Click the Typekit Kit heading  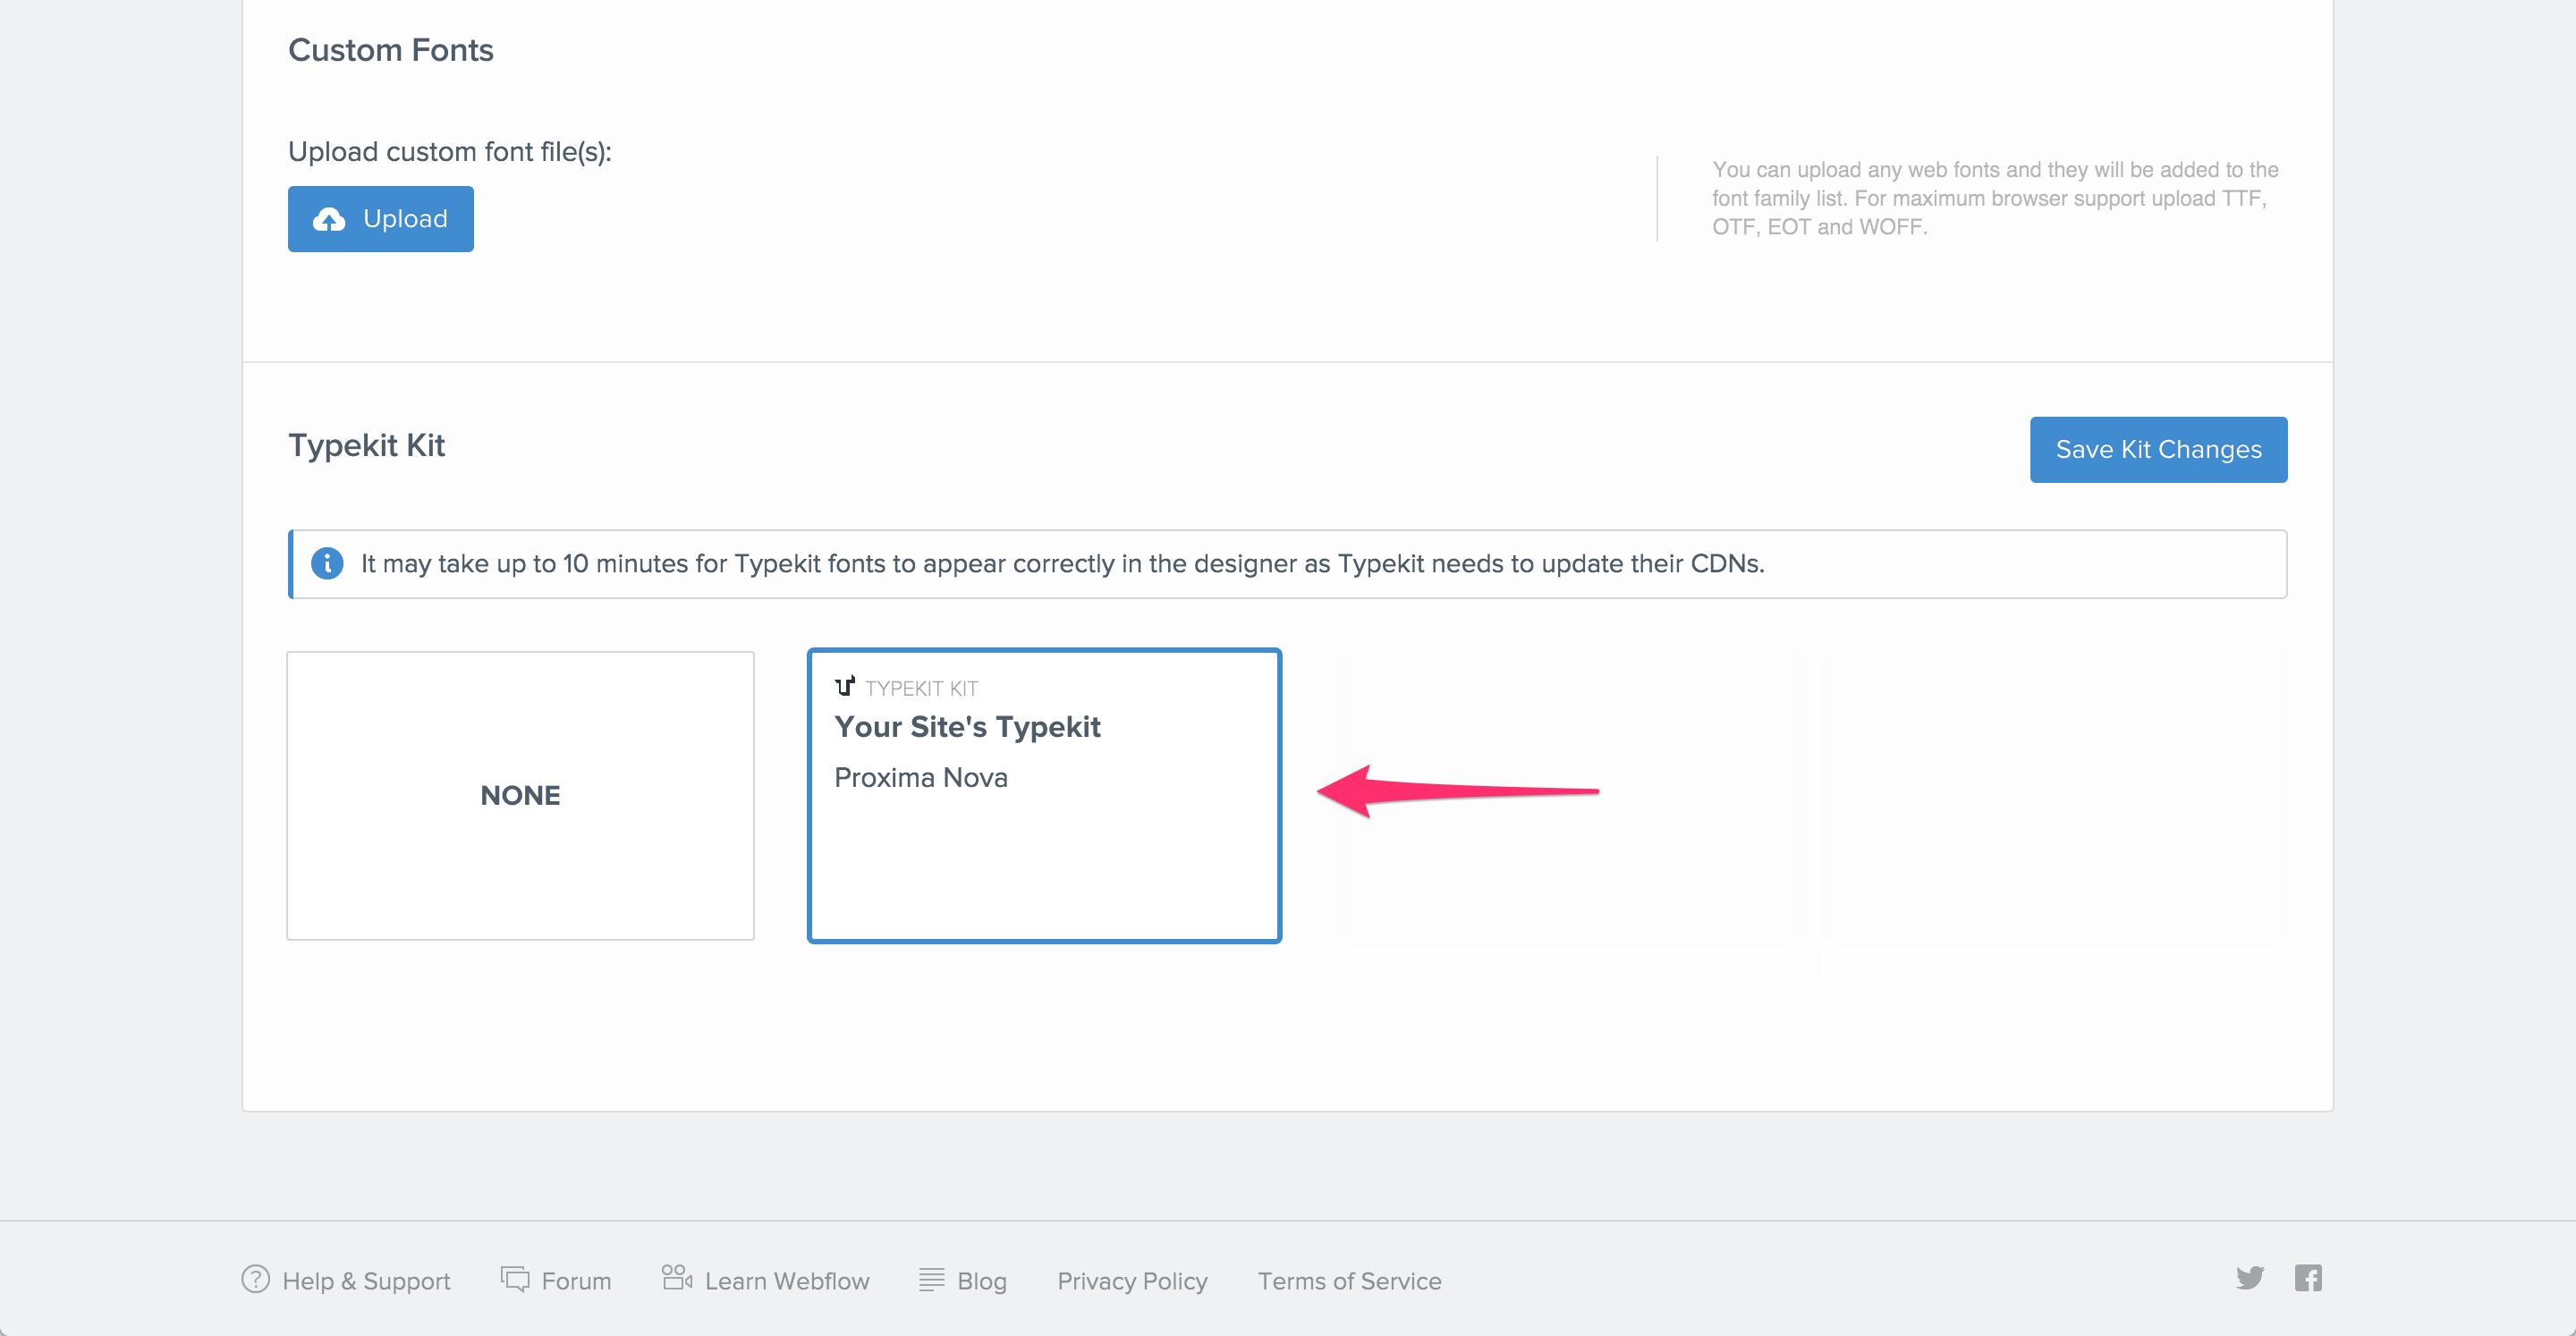coord(366,445)
